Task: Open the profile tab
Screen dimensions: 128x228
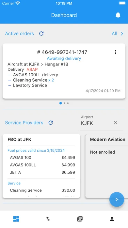Action: click(112, 219)
